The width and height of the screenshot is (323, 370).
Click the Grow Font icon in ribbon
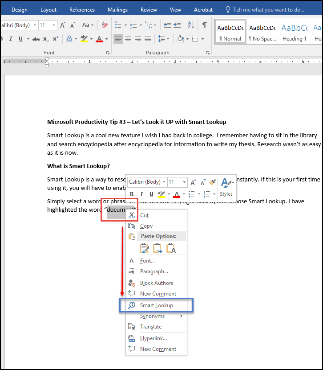(63, 25)
